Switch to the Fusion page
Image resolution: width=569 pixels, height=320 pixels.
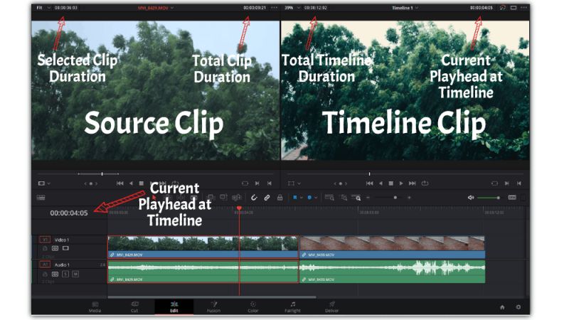pyautogui.click(x=214, y=307)
